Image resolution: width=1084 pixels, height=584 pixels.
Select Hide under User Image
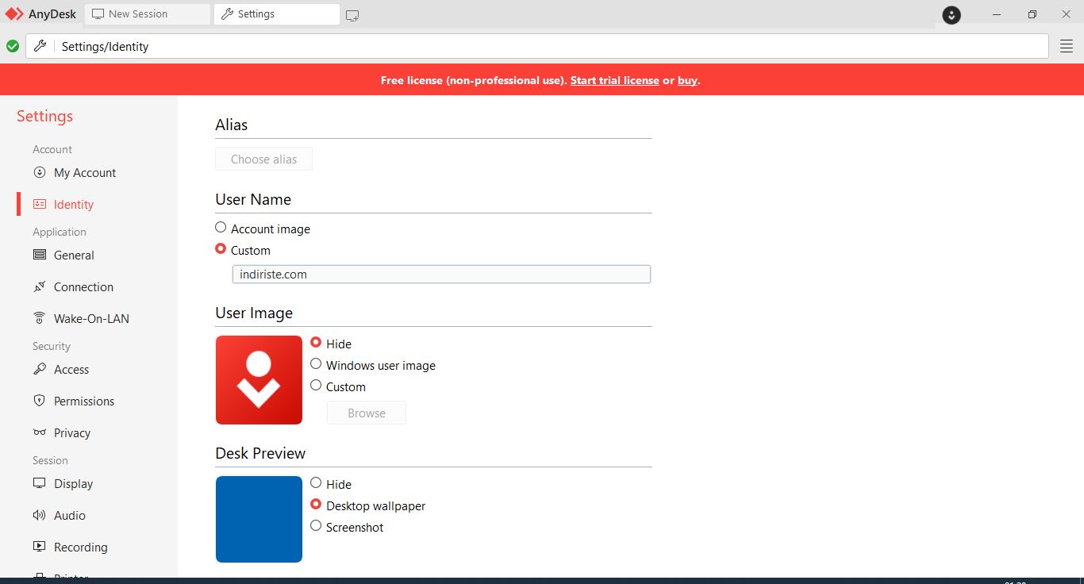(x=316, y=343)
